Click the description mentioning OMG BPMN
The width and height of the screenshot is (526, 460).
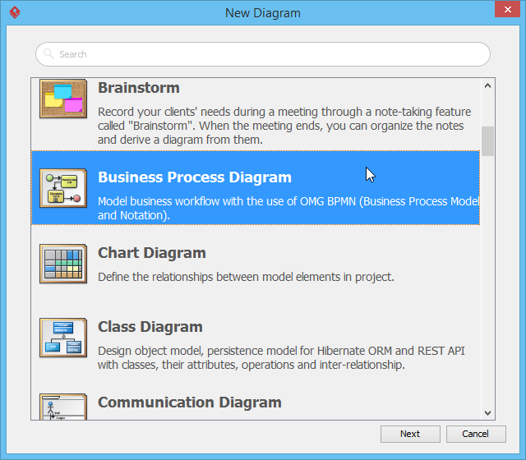tap(288, 208)
